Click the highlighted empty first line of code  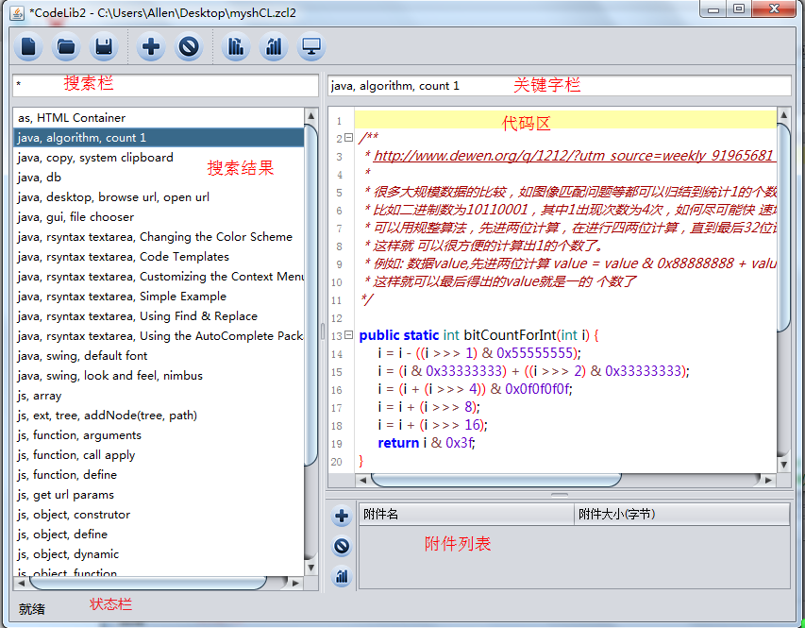point(565,120)
